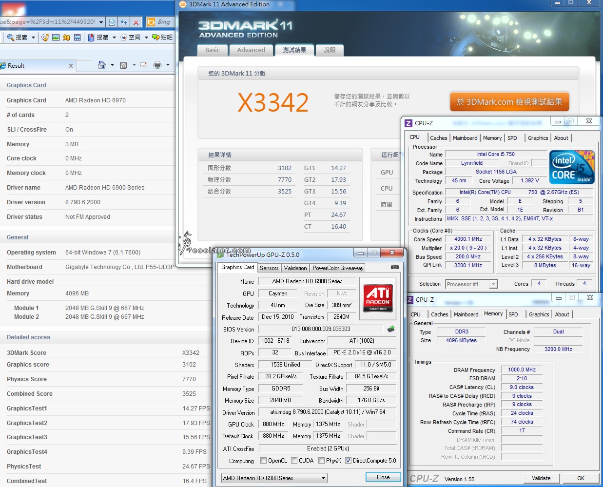Open the 說明 tab in 3DMark

pos(330,50)
